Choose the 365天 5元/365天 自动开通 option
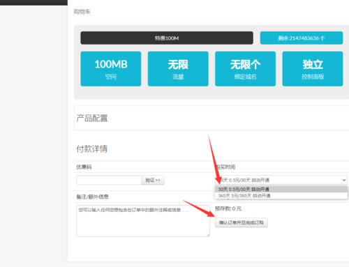This screenshot has height=267, width=349. (x=281, y=196)
